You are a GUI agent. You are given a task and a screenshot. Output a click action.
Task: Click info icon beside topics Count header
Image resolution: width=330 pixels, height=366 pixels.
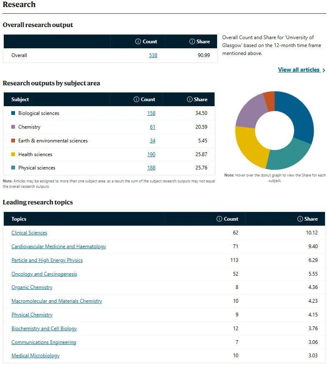coord(219,219)
